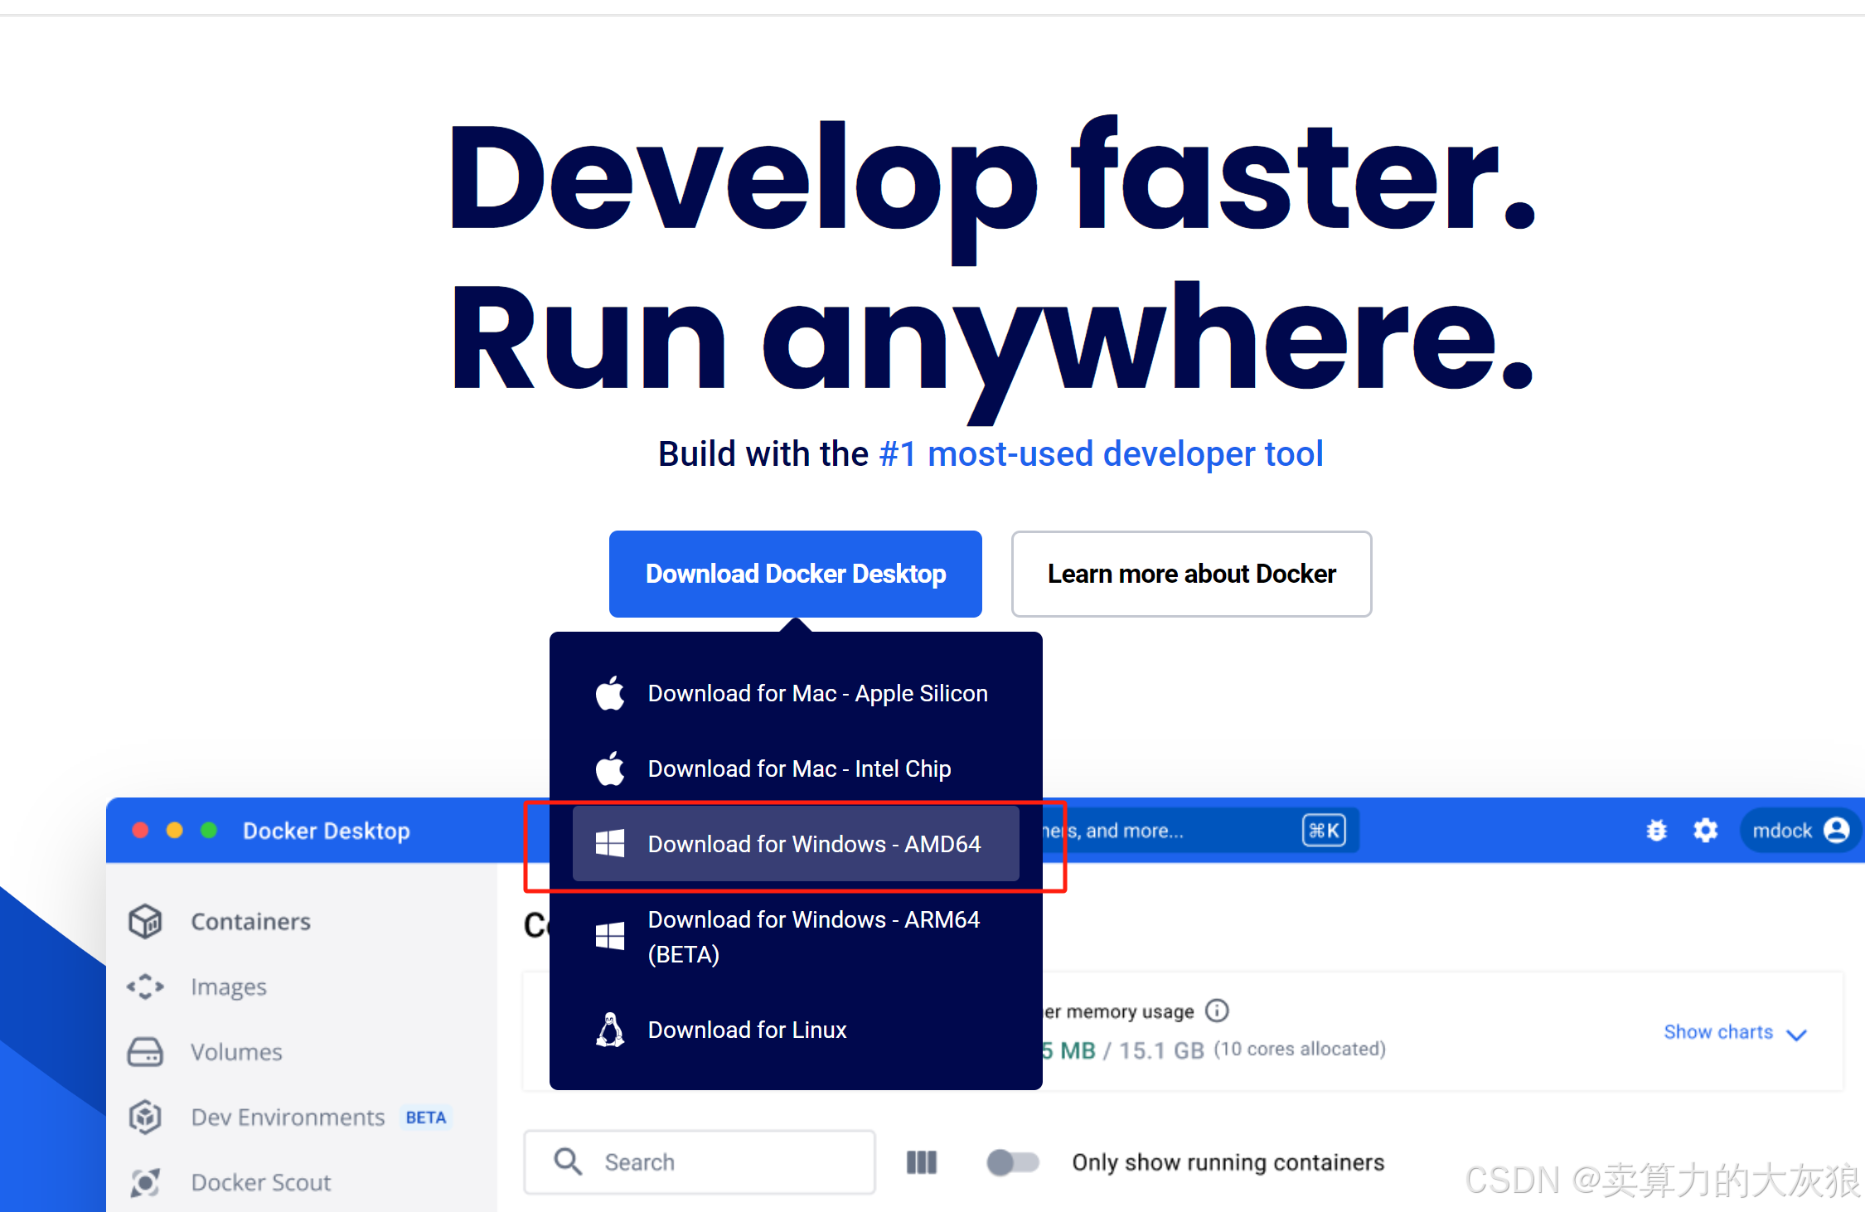Viewport: 1865px width, 1212px height.
Task: Click the Download Docker Desktop dropdown button
Action: coord(795,574)
